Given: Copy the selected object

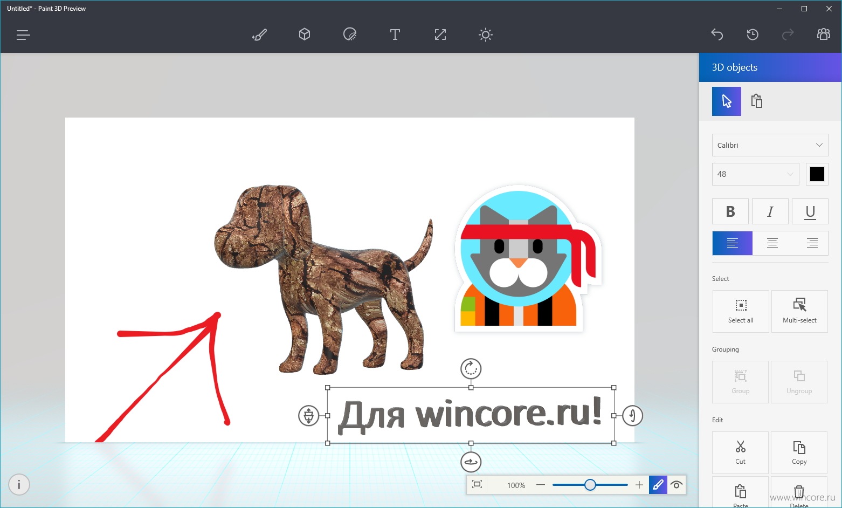Looking at the screenshot, I should pos(799,452).
